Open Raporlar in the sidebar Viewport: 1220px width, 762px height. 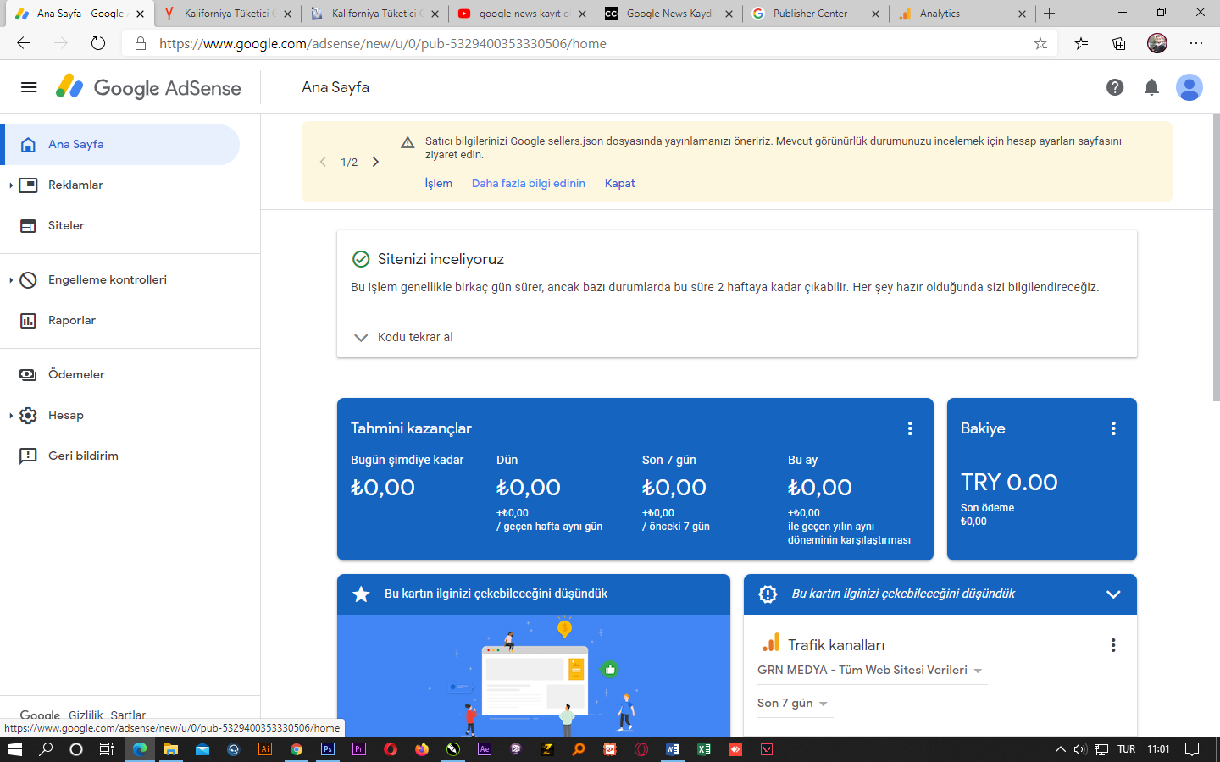72,320
